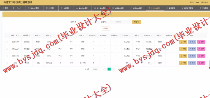The height and width of the screenshot is (98, 210).
Task: Open 详情 for row 教师工号2
Action: (183, 49)
